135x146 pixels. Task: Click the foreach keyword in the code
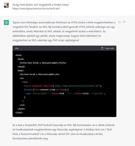coord(28,90)
